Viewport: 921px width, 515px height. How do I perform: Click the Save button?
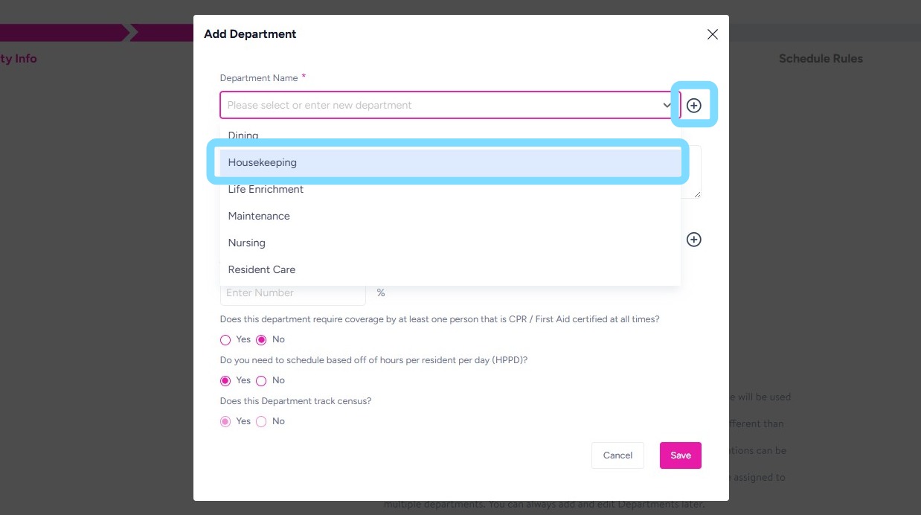(x=680, y=455)
